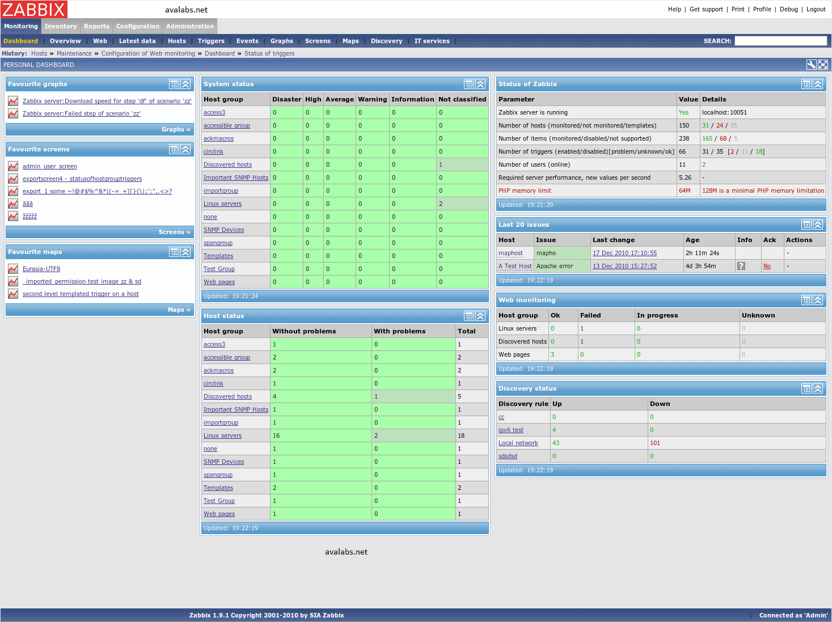Click icon next to export_1 some screen
This screenshot has width=832, height=622.
pyautogui.click(x=13, y=191)
